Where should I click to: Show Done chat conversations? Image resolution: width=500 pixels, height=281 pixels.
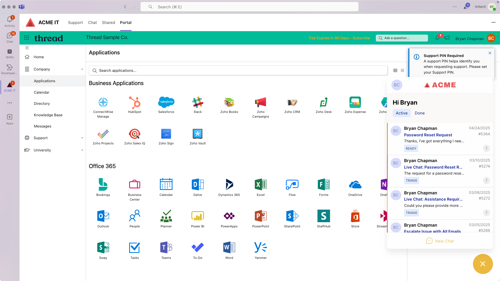click(x=420, y=113)
